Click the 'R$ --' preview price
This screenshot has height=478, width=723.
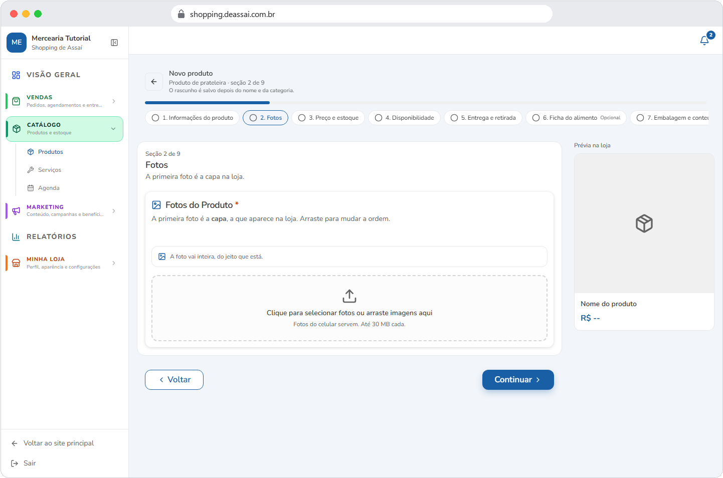click(x=590, y=318)
